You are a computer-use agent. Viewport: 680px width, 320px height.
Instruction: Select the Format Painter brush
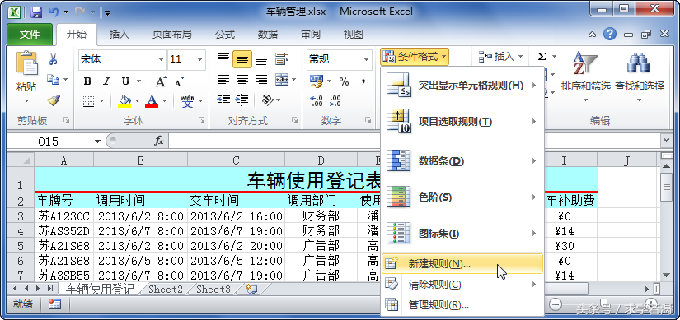point(54,100)
